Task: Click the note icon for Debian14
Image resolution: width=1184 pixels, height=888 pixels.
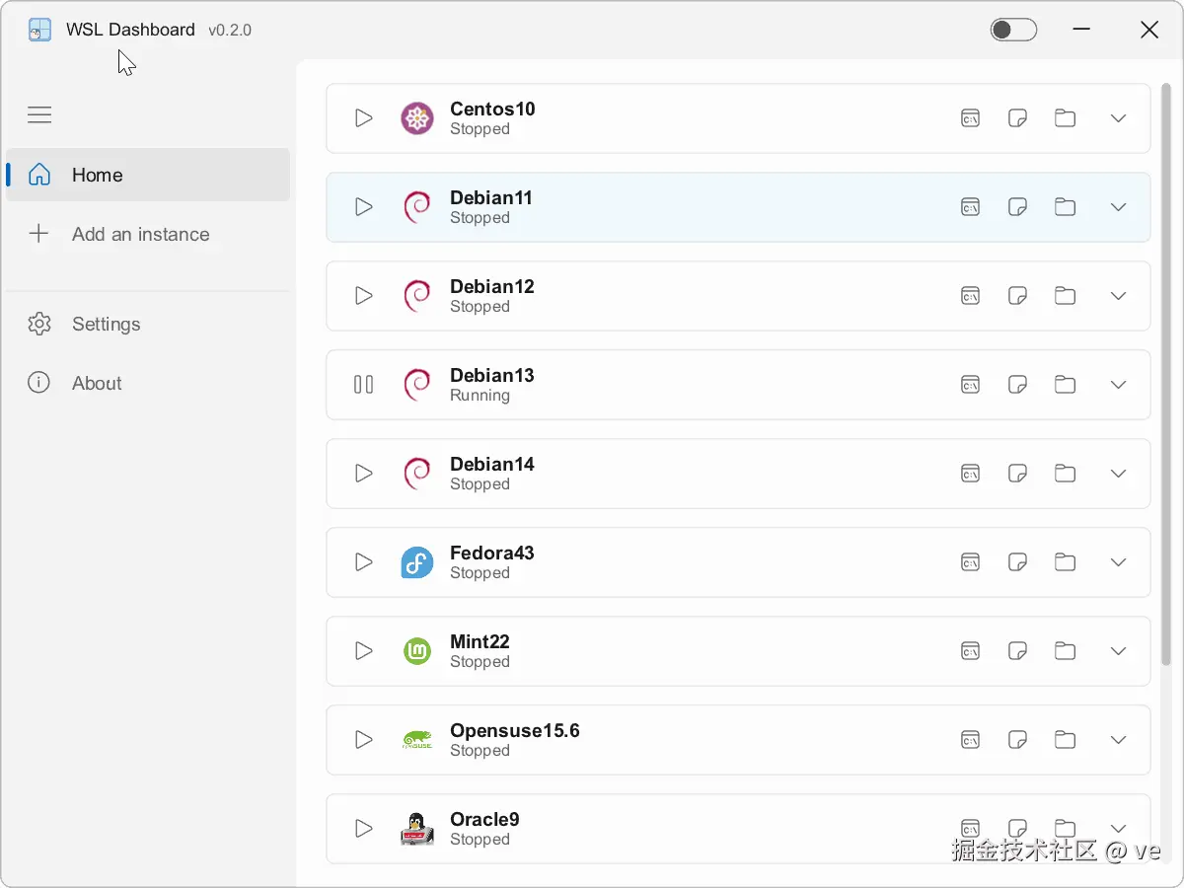Action: (1017, 474)
